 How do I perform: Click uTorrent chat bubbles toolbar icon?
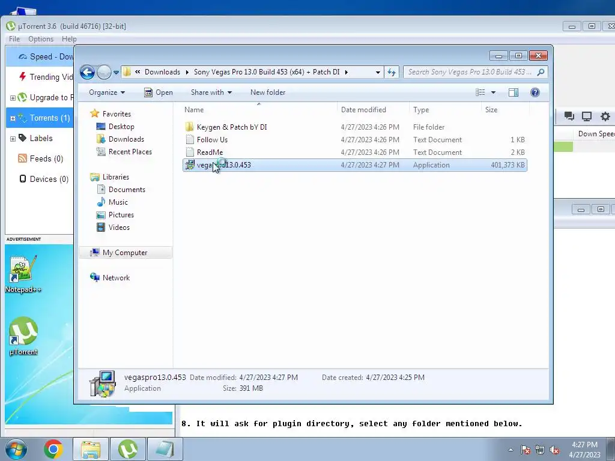coord(569,116)
